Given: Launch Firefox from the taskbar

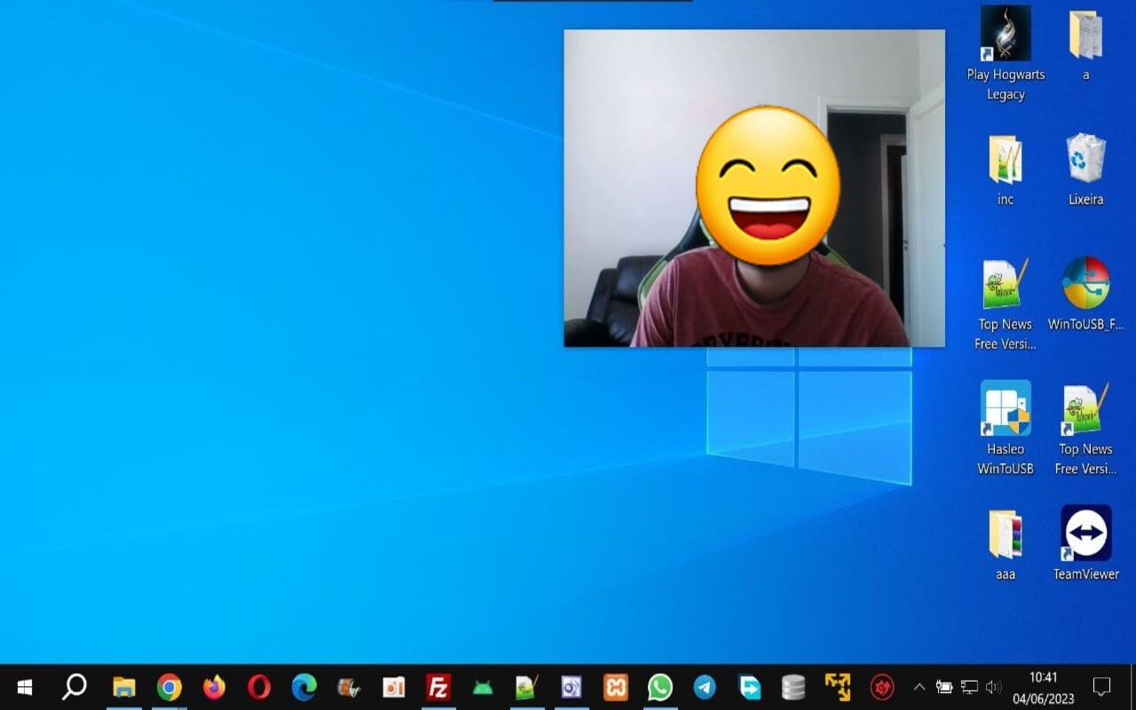Looking at the screenshot, I should (216, 687).
